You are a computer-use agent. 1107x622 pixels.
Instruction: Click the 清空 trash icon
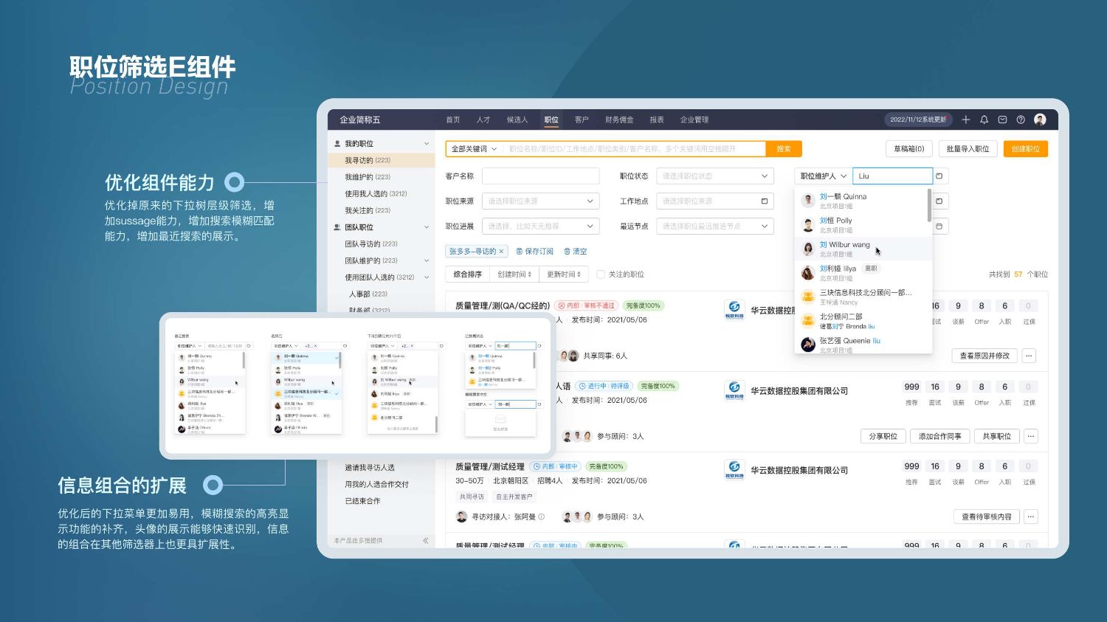567,252
